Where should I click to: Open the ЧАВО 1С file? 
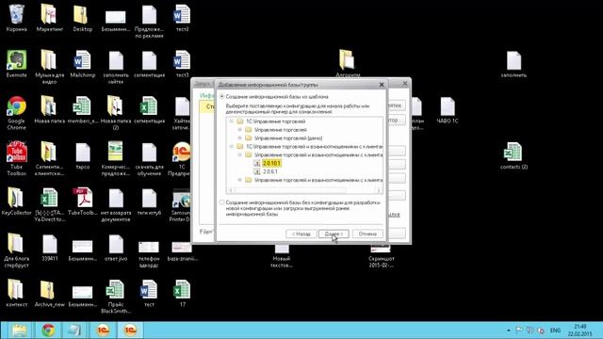[448, 109]
